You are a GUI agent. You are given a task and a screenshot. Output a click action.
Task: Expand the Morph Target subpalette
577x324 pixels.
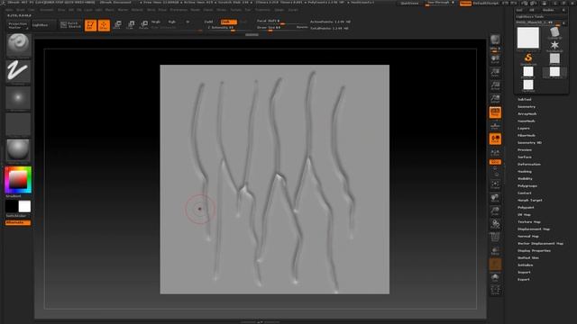click(x=530, y=201)
